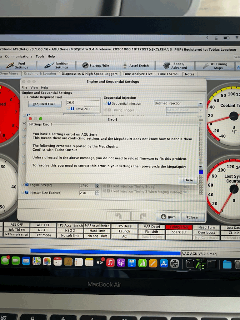Open the Ignition Settings spark plug button
Viewport: 240px width, 320px height.
(x=56, y=65)
